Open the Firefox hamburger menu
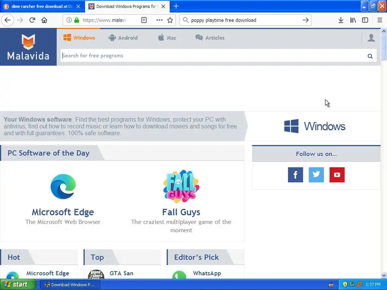Image resolution: width=387 pixels, height=290 pixels. [x=380, y=20]
